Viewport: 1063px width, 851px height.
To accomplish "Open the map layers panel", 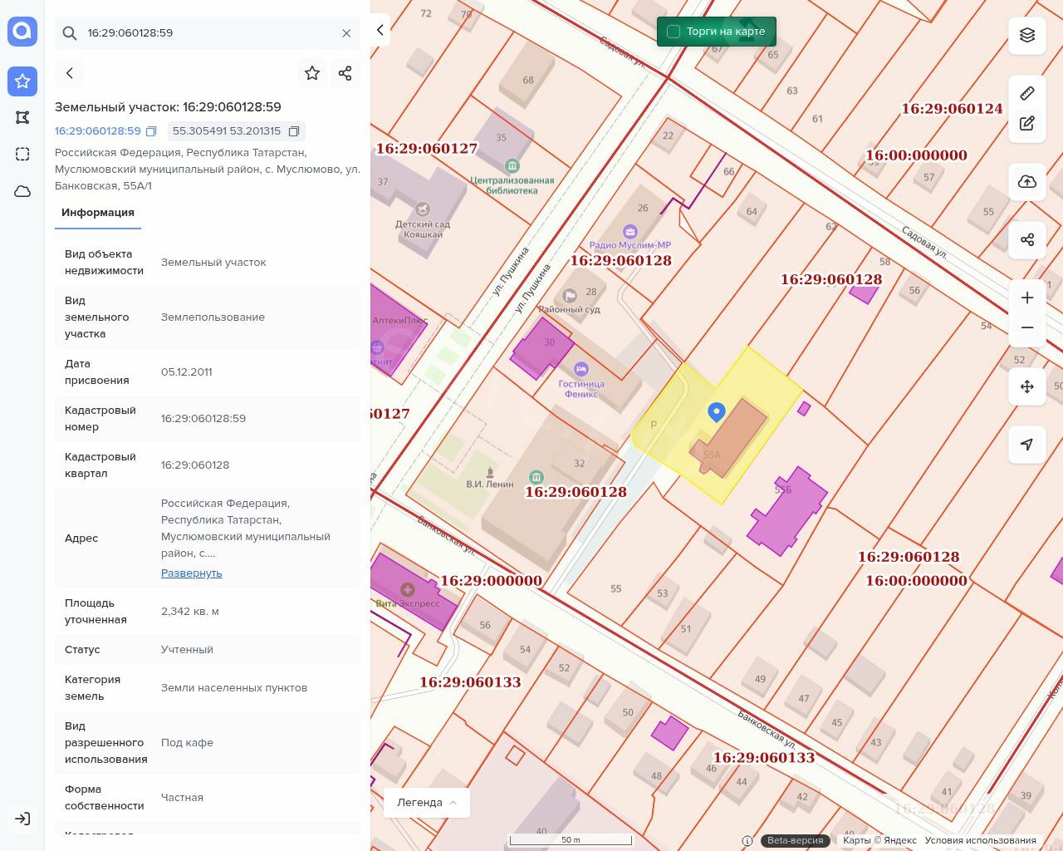I will (1027, 35).
